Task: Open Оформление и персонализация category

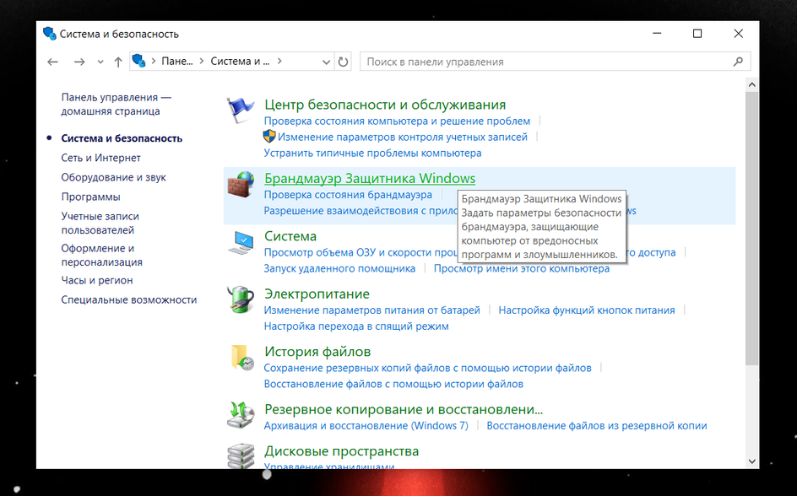Action: pyautogui.click(x=101, y=255)
